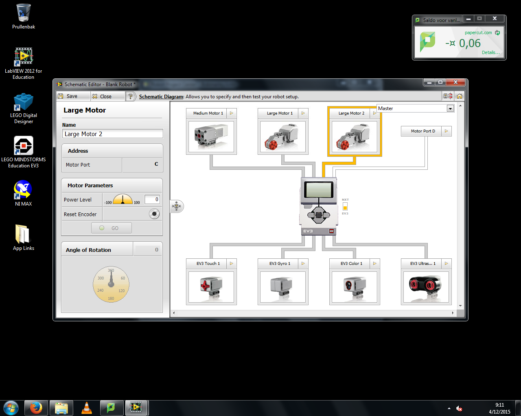Click the panel collapse handle icon
Viewport: 521px width, 416px height.
tap(177, 206)
